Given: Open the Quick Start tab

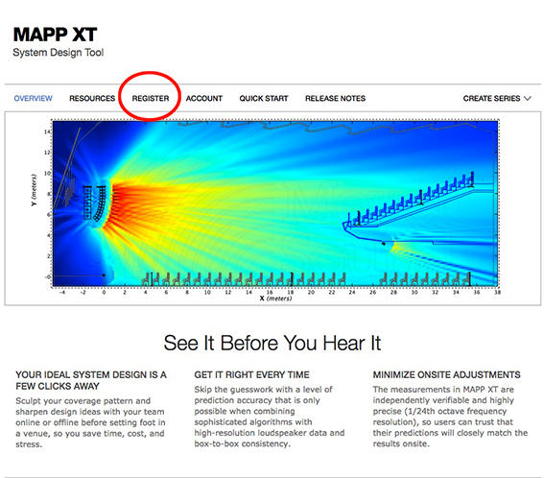Looking at the screenshot, I should point(264,98).
